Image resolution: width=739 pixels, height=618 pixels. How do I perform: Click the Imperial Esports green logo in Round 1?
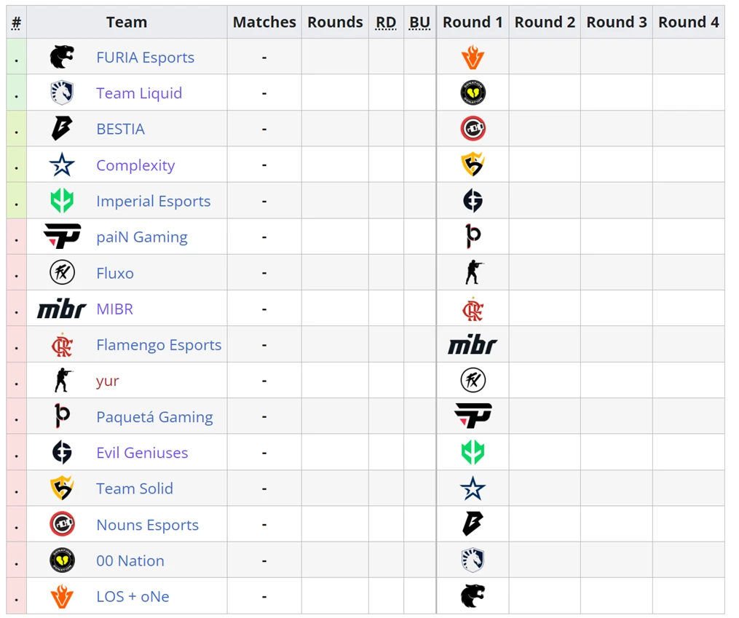(x=473, y=452)
